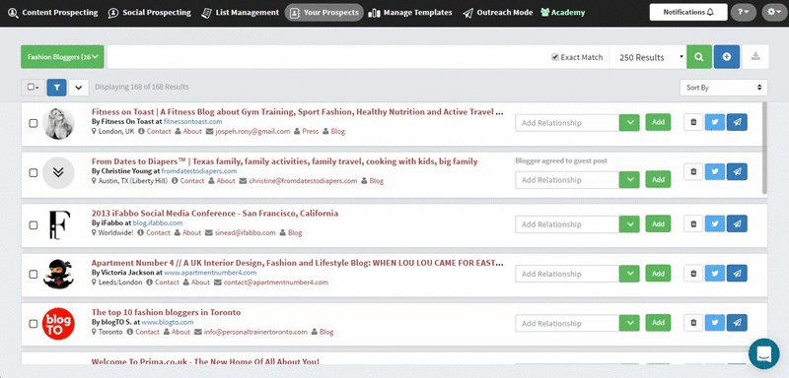Click Press link under Fitness on Toast
The height and width of the screenshot is (378, 789).
311,132
